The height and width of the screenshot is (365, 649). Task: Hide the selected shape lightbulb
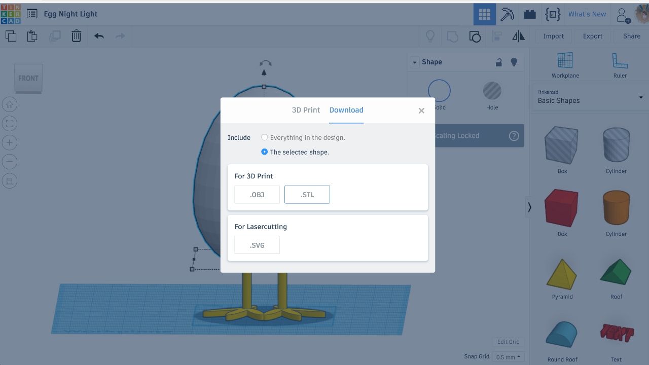click(x=514, y=62)
